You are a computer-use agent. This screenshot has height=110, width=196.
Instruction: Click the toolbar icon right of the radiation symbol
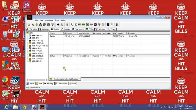click(41, 24)
